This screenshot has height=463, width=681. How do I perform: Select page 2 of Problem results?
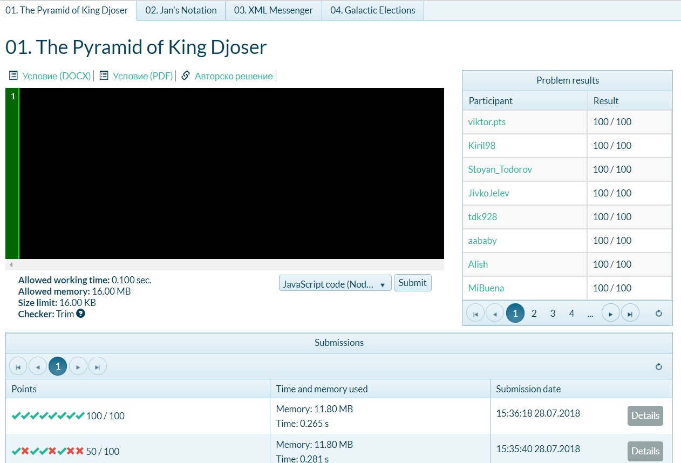click(x=534, y=313)
